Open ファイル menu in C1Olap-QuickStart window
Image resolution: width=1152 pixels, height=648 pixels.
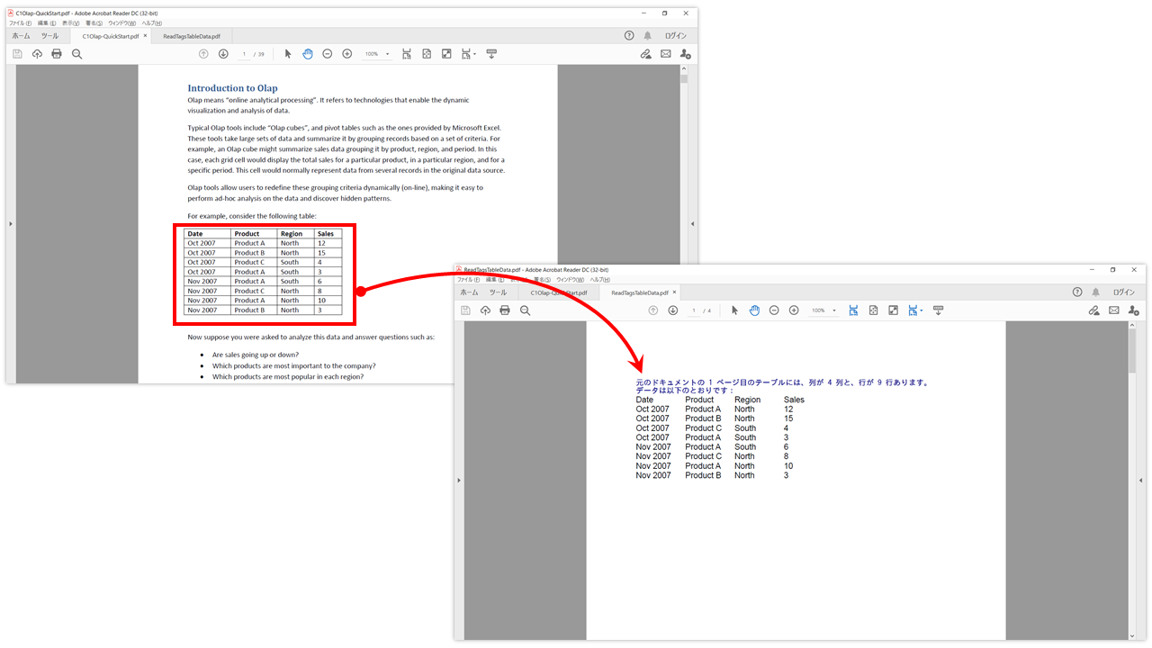click(20, 23)
